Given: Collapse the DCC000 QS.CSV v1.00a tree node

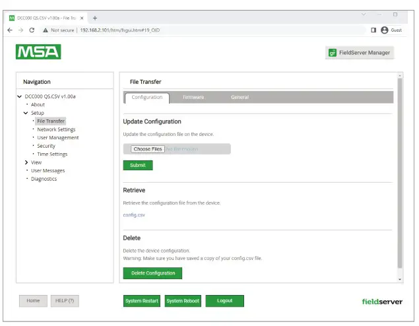Looking at the screenshot, I should [x=19, y=96].
